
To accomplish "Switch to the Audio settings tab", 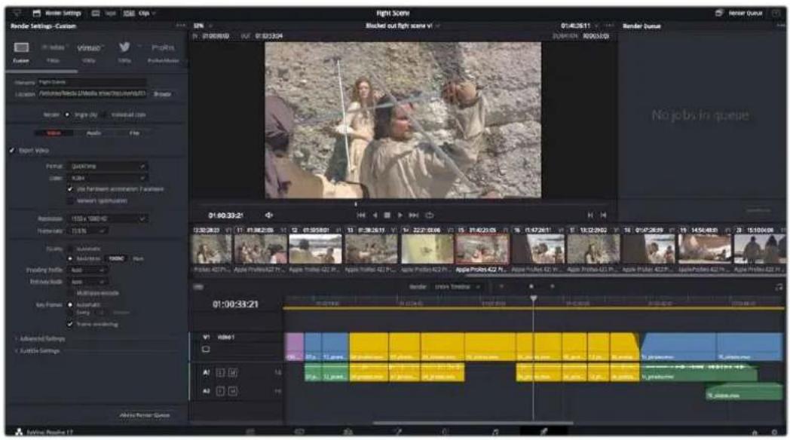I will [93, 133].
